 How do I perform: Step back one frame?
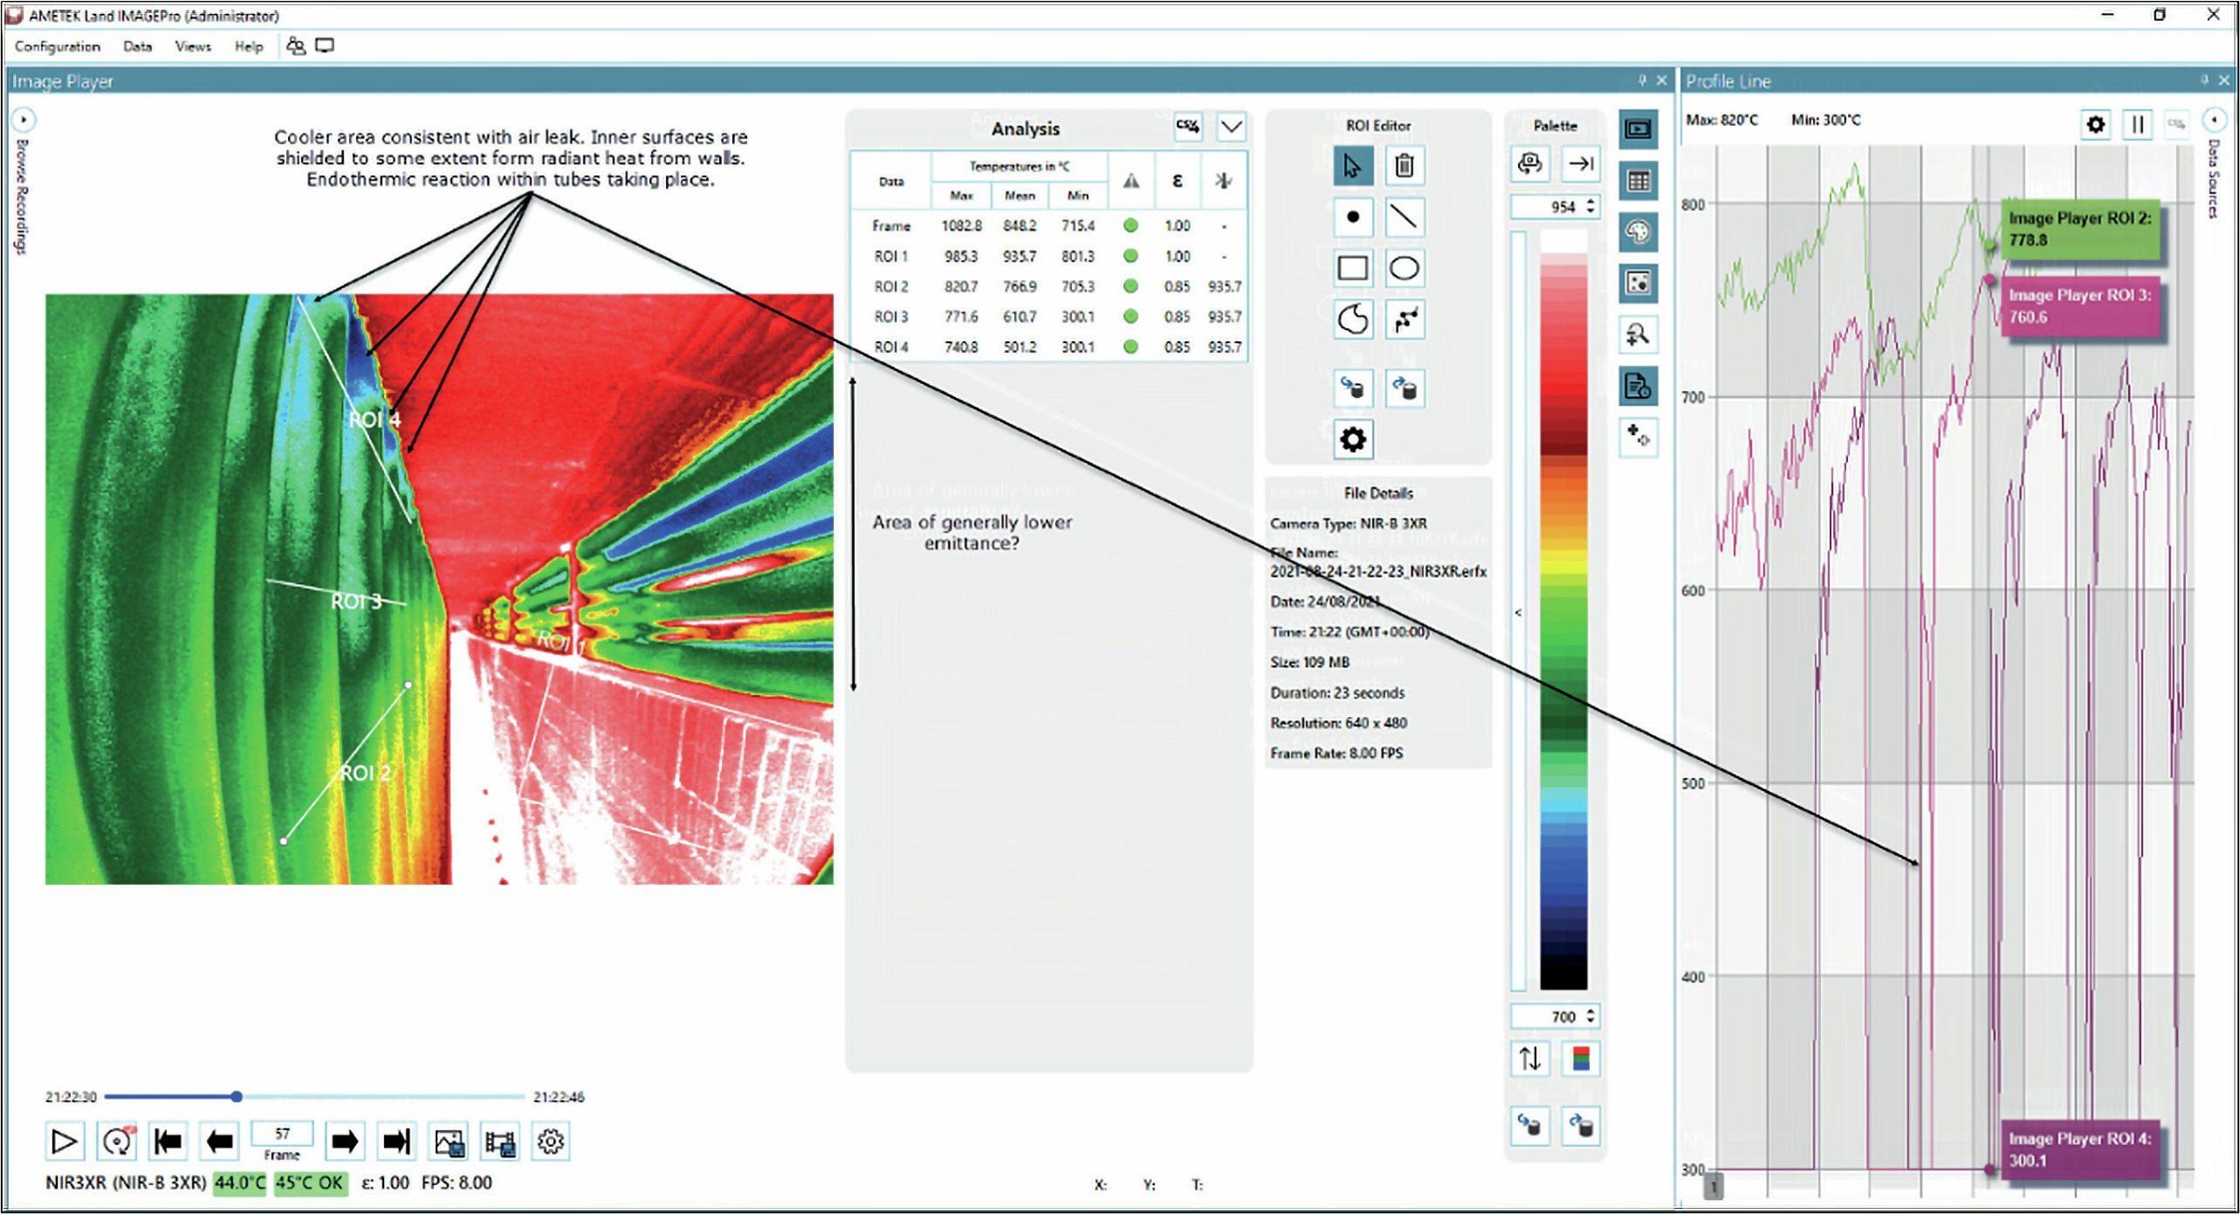(220, 1141)
